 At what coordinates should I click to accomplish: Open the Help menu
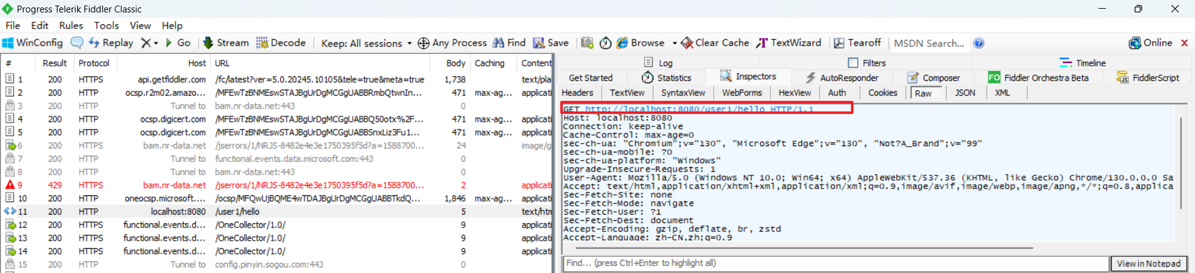172,25
